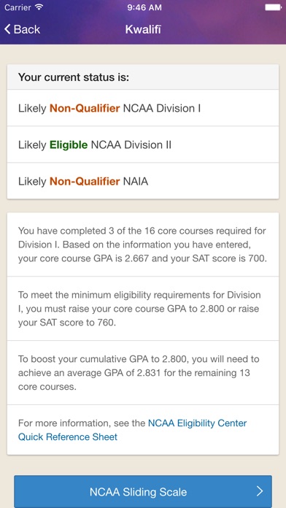Image resolution: width=286 pixels, height=508 pixels.
Task: Select the Non-Qualifier NCAA Division I row
Action: (x=143, y=108)
